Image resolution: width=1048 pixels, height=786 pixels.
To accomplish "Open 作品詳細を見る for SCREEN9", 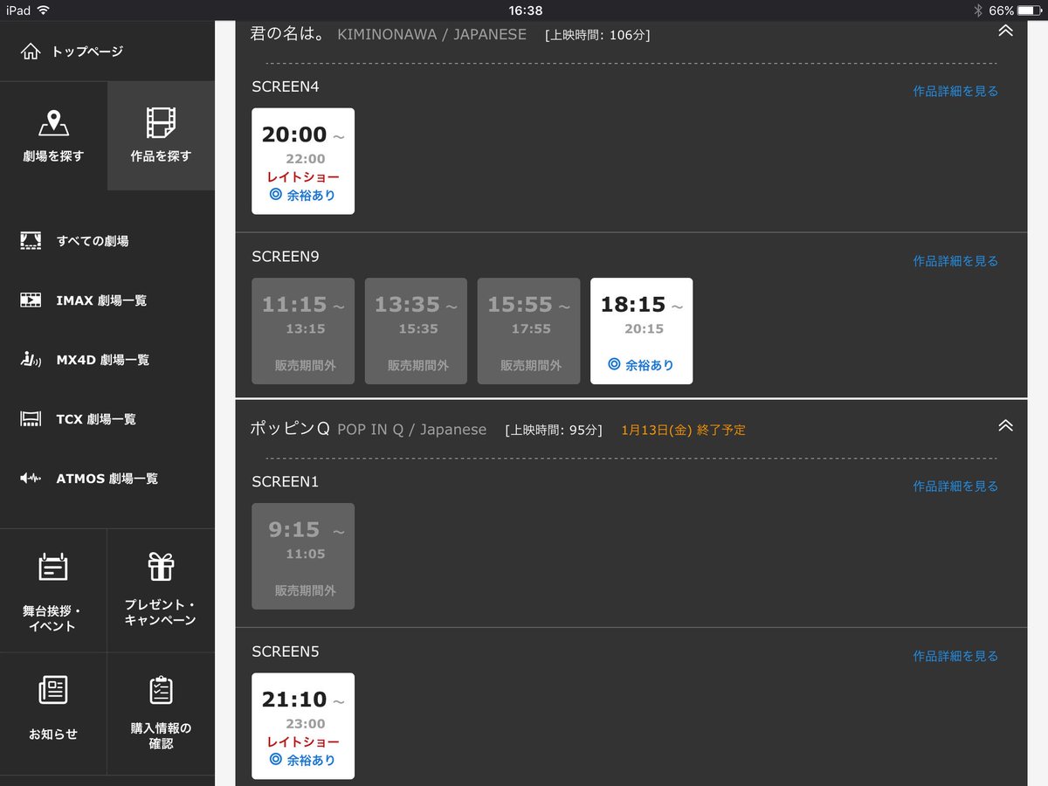I will tap(955, 261).
